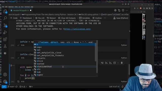Select 'staticmethod' suggestion
162x91 pixels.
(65, 66)
